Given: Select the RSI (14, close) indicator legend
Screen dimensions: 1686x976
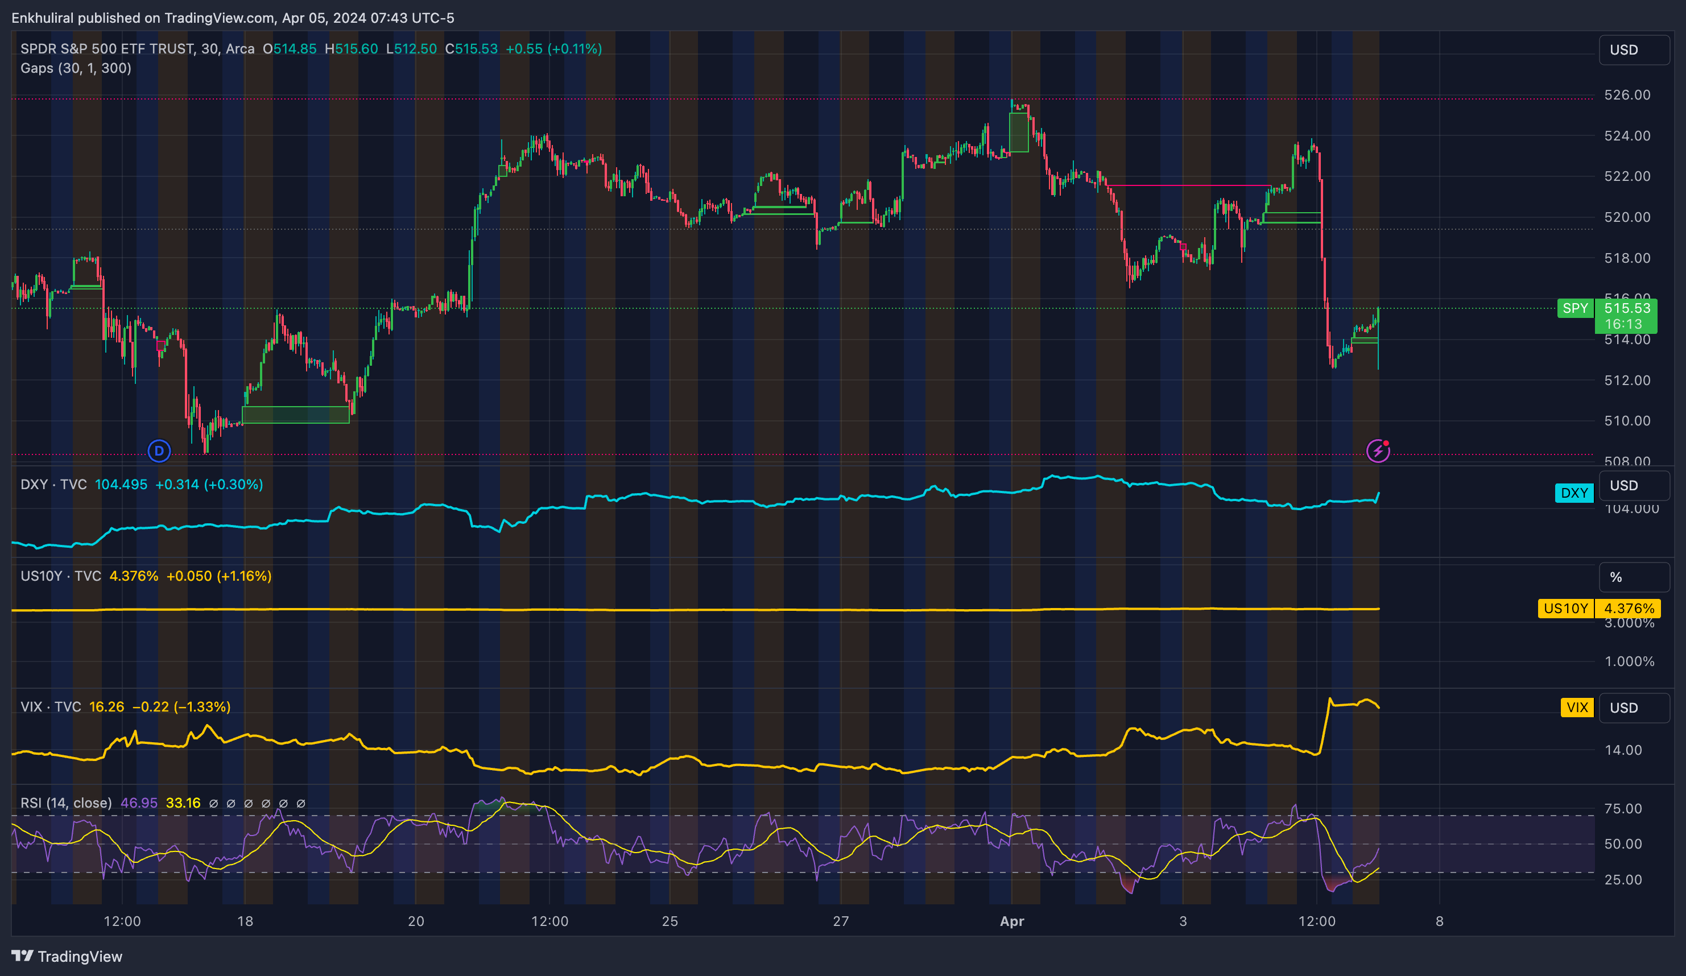Looking at the screenshot, I should pyautogui.click(x=65, y=803).
